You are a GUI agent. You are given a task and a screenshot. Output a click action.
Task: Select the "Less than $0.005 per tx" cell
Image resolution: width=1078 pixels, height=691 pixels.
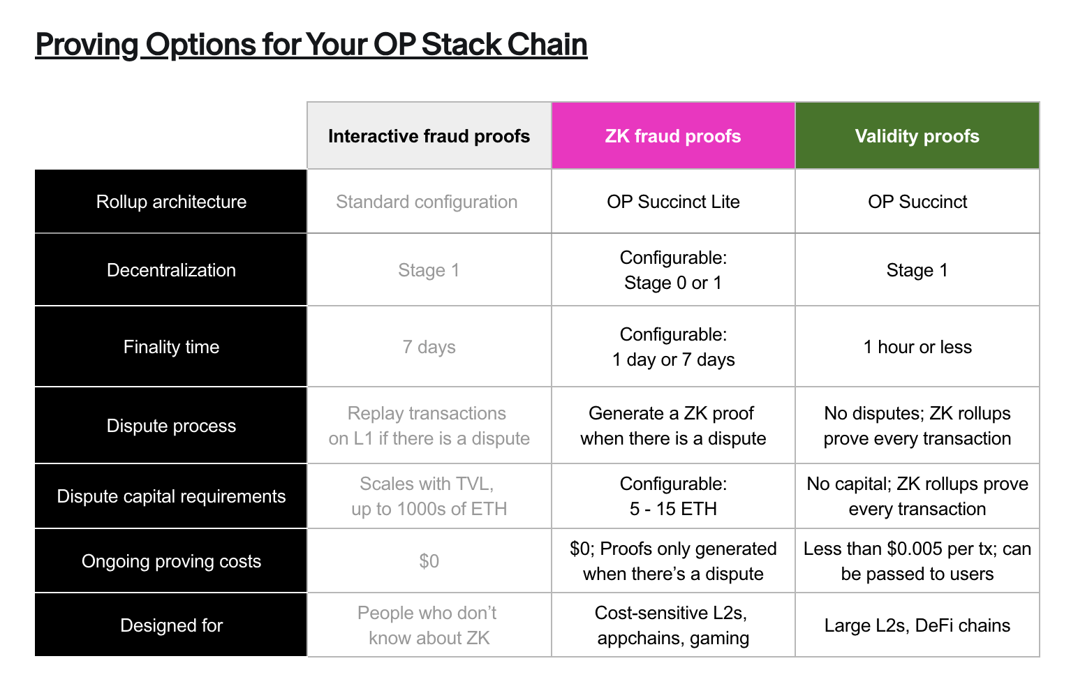coord(917,561)
